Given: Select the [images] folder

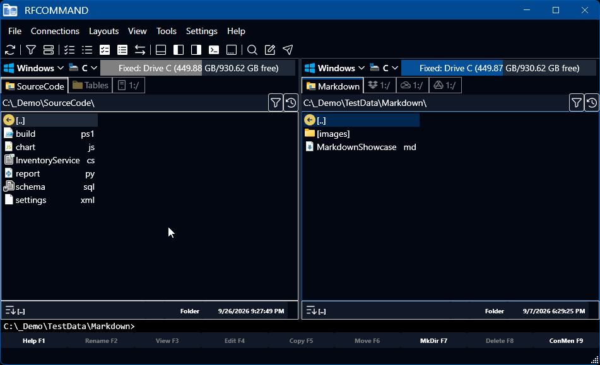Looking at the screenshot, I should click(x=362, y=134).
